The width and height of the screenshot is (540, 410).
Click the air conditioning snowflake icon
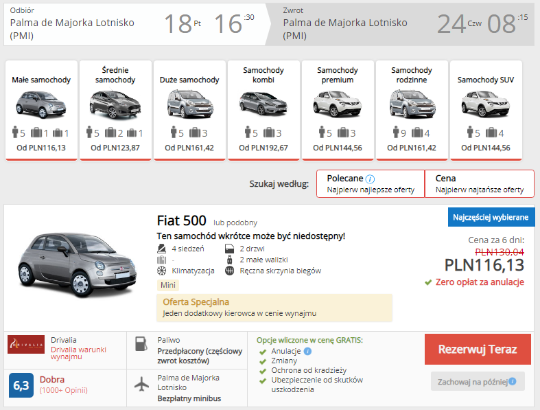click(x=161, y=271)
